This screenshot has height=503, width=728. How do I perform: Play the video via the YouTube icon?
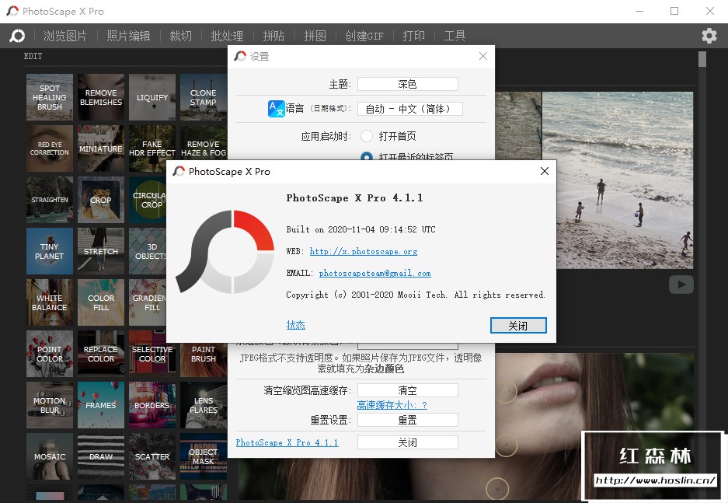tap(681, 285)
